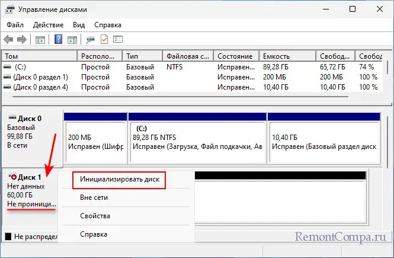This screenshot has height=258, width=394.
Task: Sort by the Свобод... column header
Action: tap(336, 56)
